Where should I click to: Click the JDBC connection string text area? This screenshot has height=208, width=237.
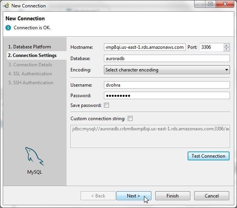[x=150, y=136]
